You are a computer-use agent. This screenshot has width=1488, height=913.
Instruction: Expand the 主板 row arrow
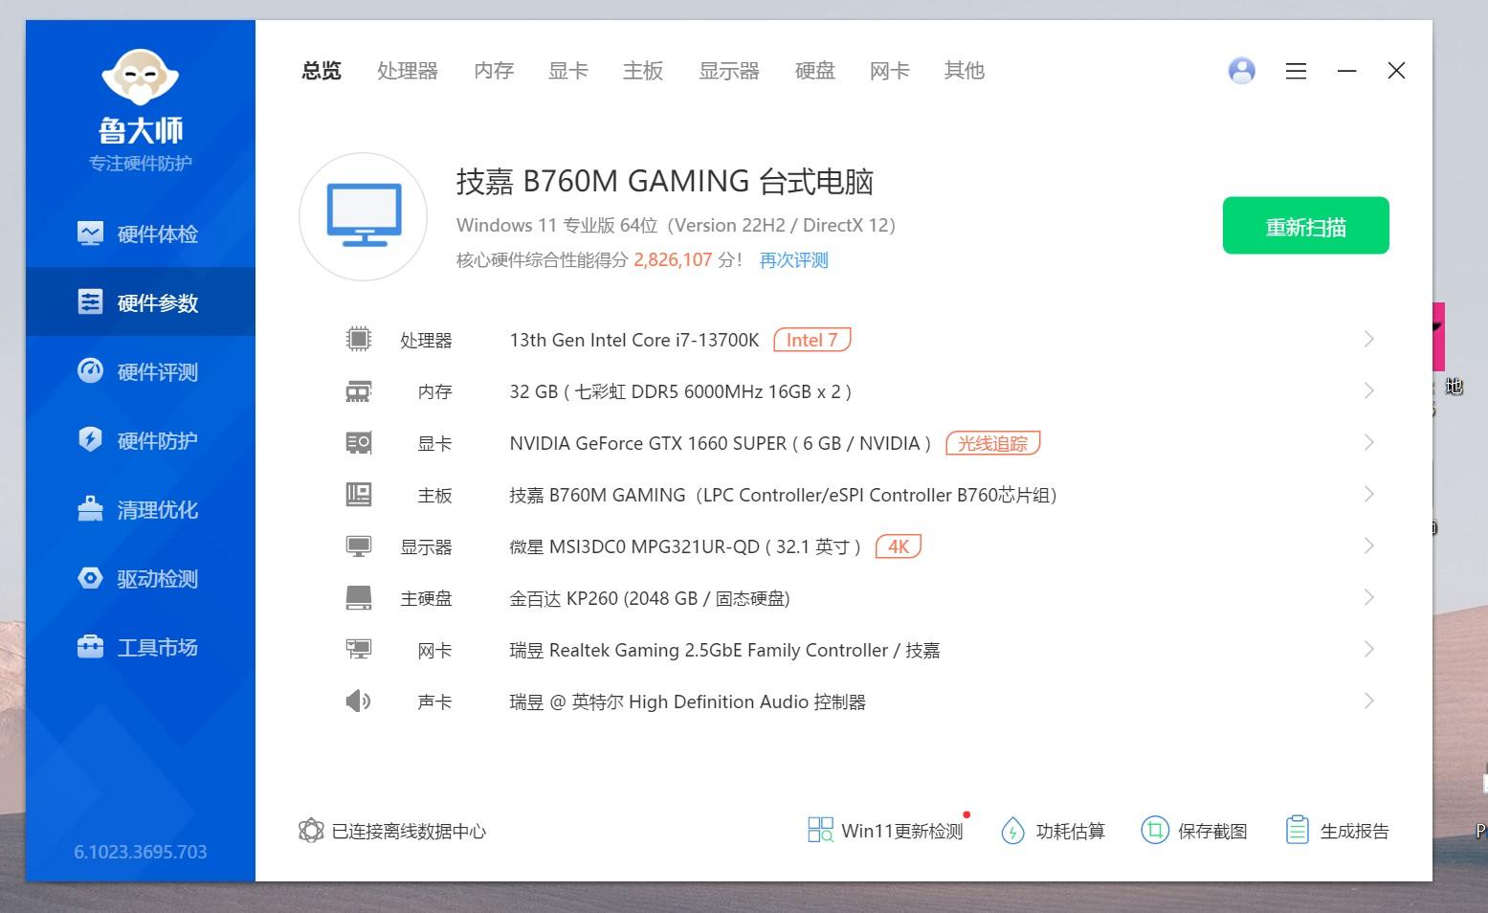coord(1368,494)
